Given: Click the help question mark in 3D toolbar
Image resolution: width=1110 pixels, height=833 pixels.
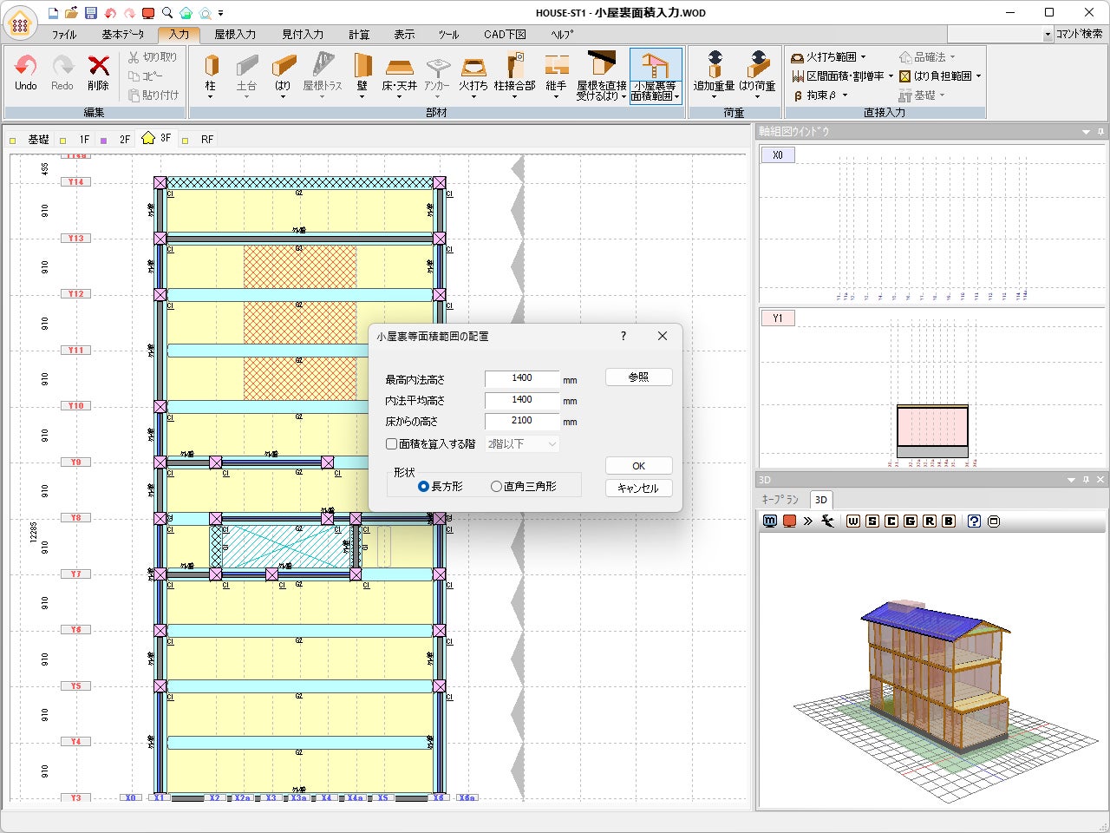Looking at the screenshot, I should 974,521.
